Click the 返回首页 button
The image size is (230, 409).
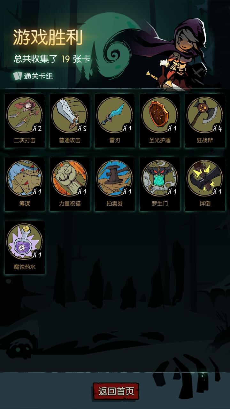coord(116,391)
